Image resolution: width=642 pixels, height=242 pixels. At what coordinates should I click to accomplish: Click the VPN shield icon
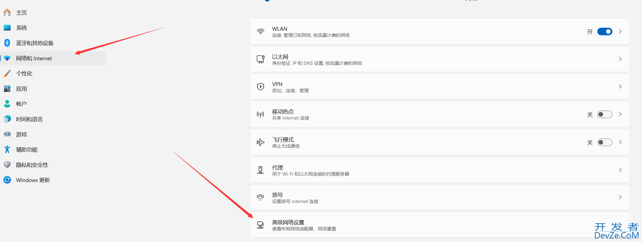point(261,87)
